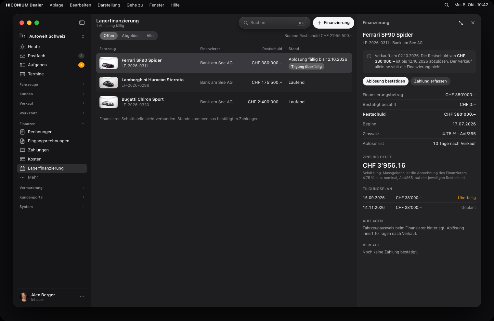This screenshot has width=494, height=321.
Task: Expand the Werkstatt sidebar section
Action: pos(52,113)
